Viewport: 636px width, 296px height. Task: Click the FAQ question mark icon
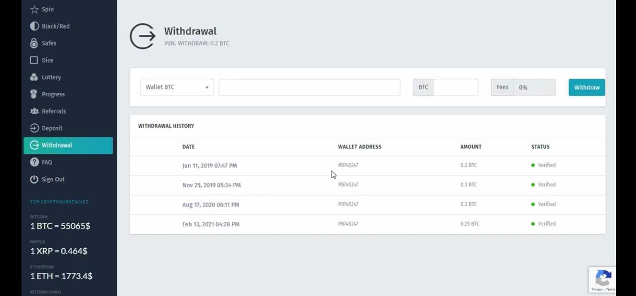pos(34,162)
